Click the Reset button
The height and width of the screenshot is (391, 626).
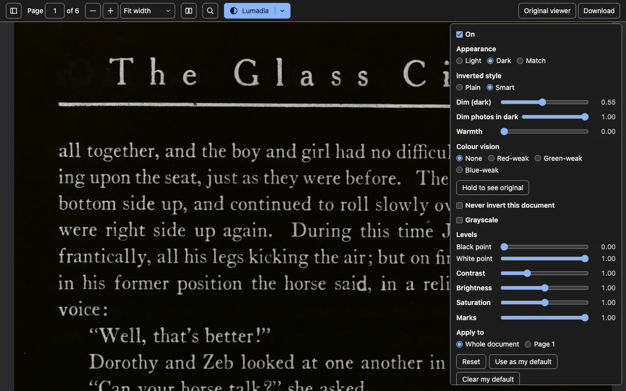tap(471, 362)
